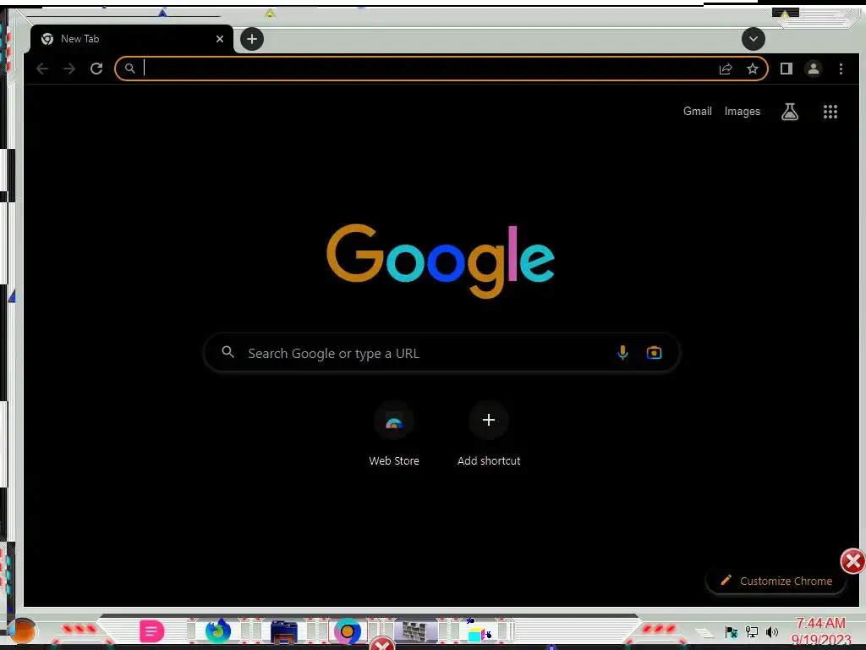Go back to the previous page
Screen dimensions: 866x650
tap(42, 69)
